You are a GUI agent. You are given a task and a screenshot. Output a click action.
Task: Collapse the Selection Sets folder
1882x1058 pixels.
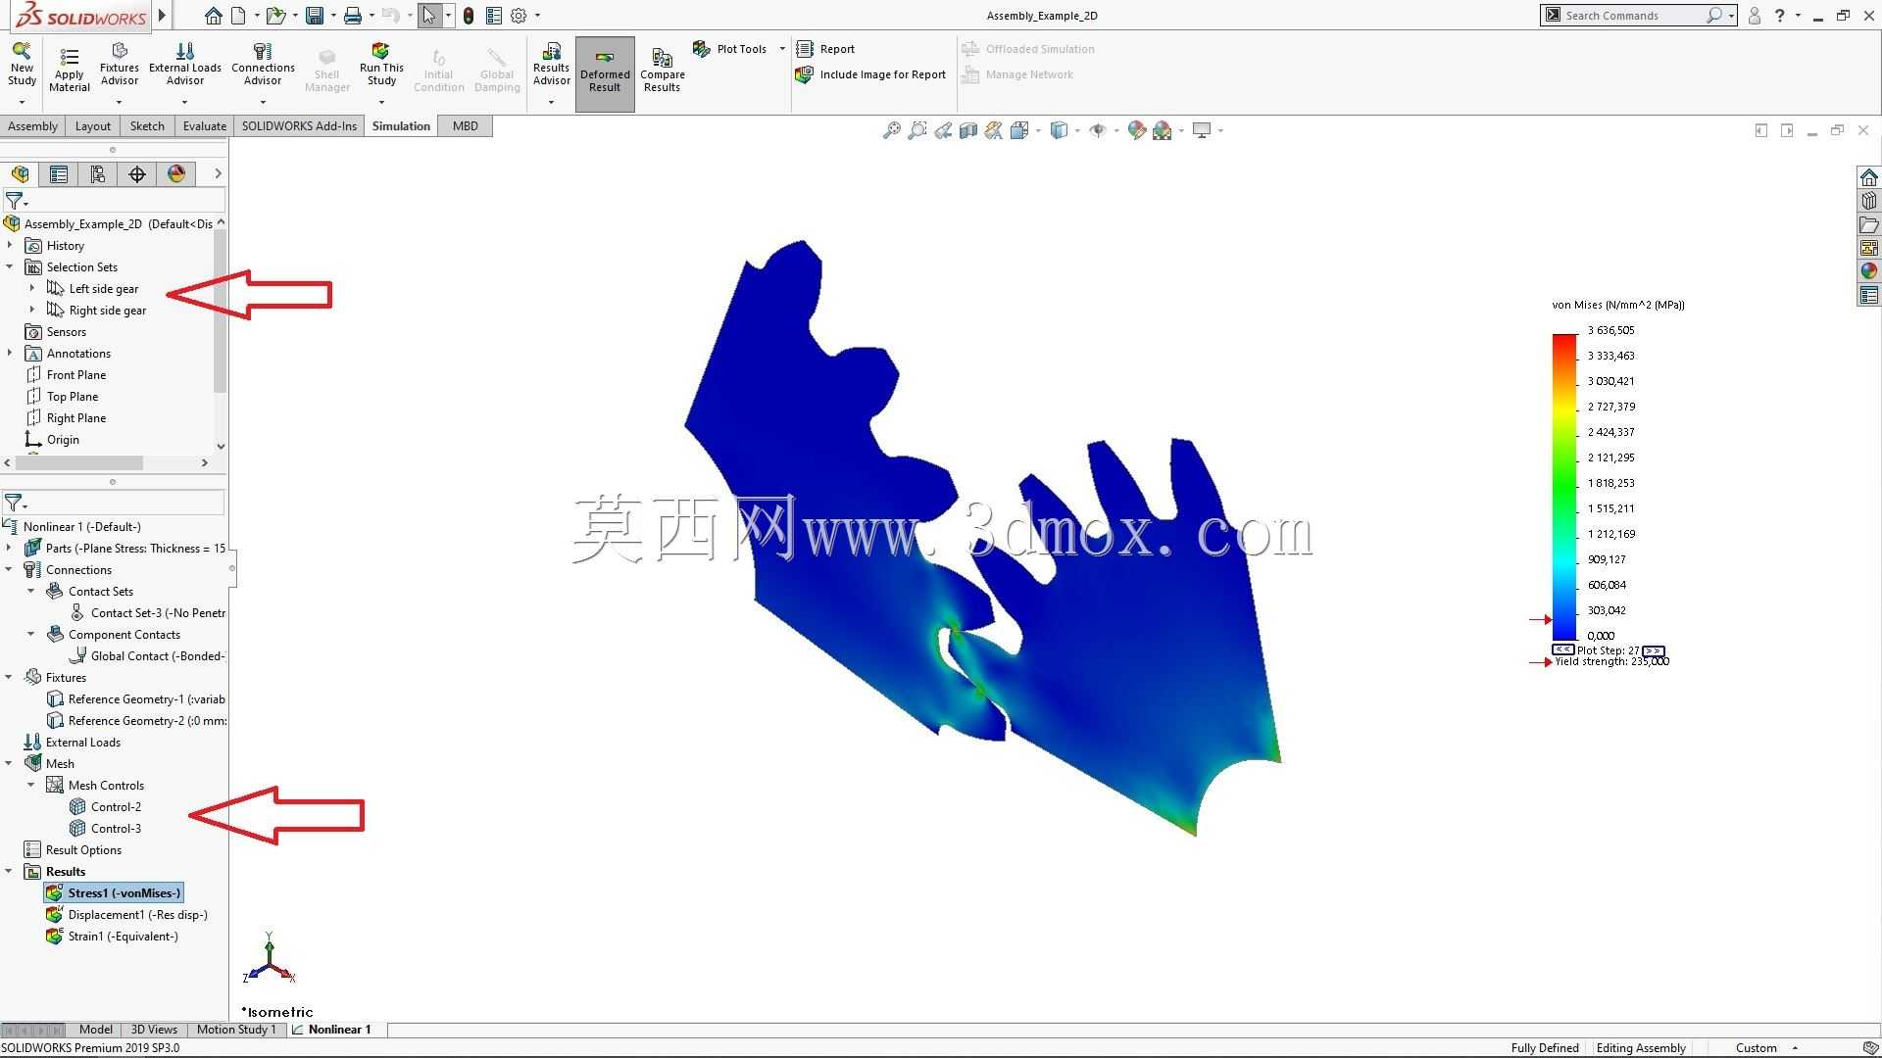pyautogui.click(x=10, y=266)
